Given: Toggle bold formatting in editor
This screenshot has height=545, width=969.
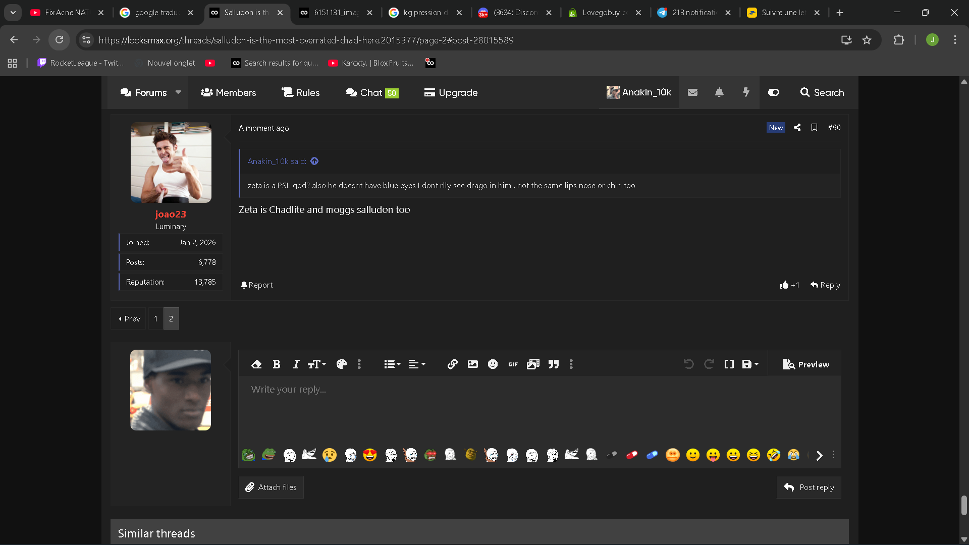Looking at the screenshot, I should (x=277, y=364).
